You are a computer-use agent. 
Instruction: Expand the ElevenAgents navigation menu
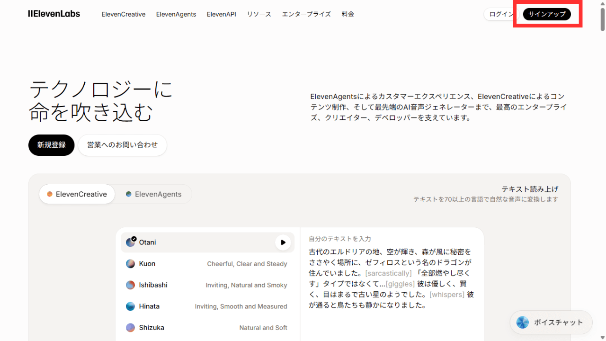pos(176,14)
